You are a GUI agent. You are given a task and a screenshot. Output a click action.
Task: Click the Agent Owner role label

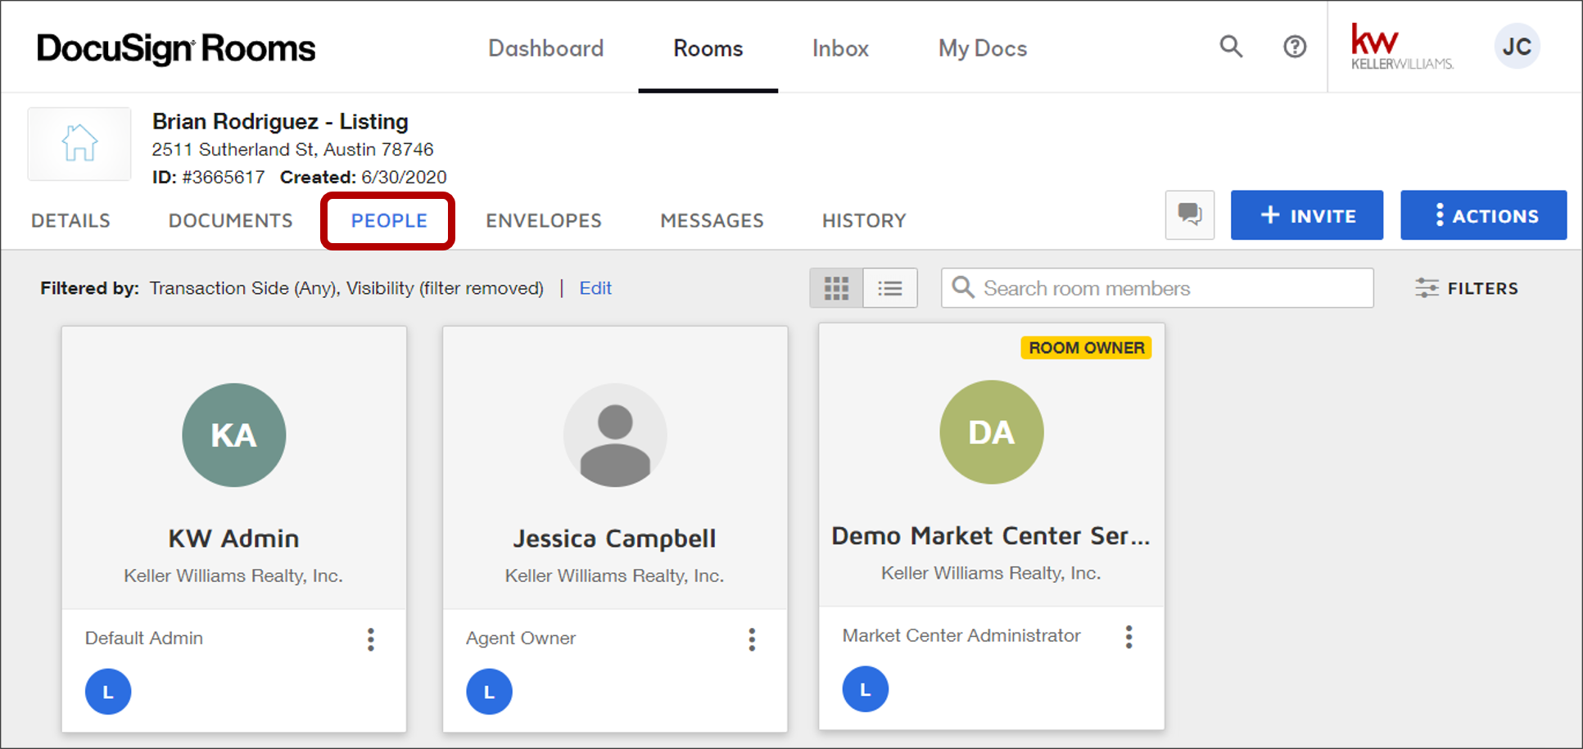(521, 638)
